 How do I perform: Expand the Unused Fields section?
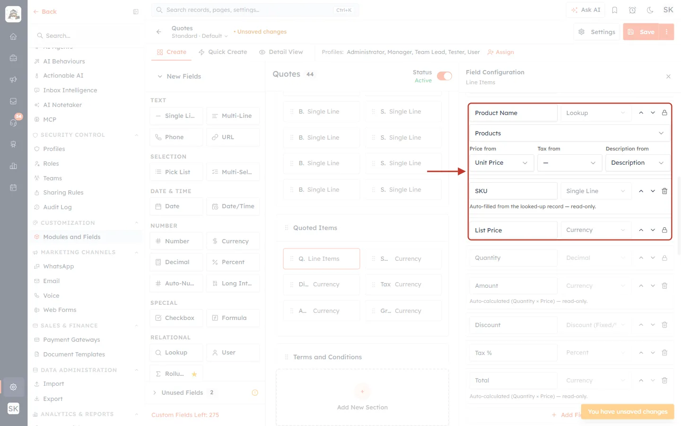[155, 393]
